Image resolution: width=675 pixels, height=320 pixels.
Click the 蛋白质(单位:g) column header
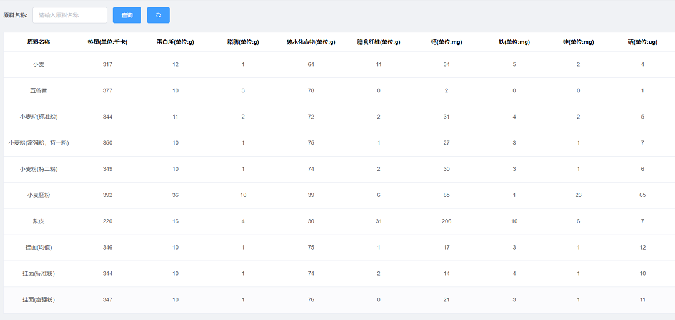(175, 42)
